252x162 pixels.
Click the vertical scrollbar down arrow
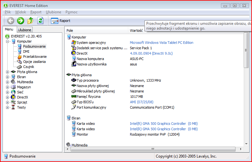point(246,144)
